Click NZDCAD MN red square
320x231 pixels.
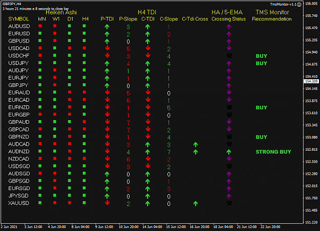point(40,158)
